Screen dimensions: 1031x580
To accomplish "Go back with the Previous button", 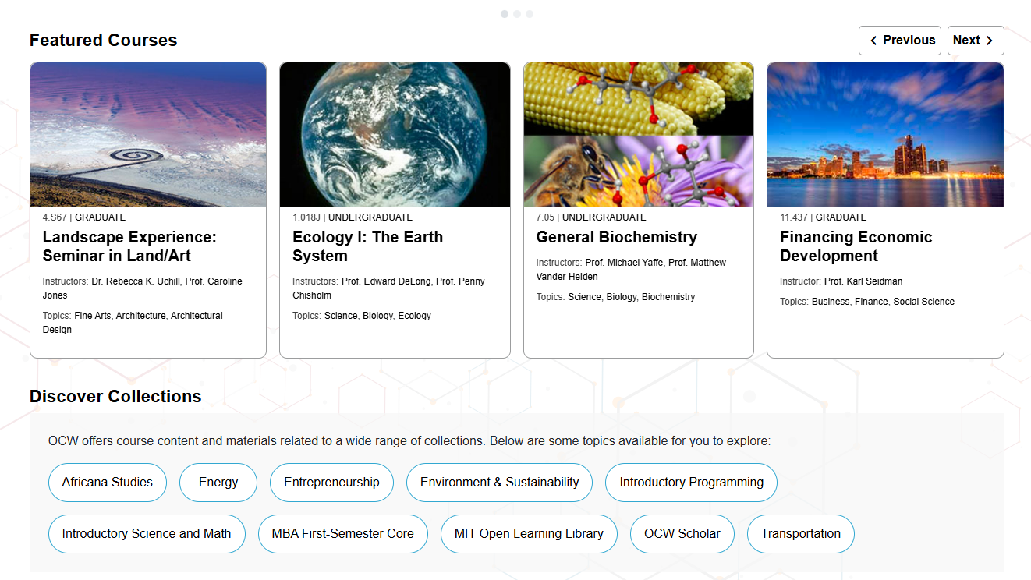I will pos(902,41).
